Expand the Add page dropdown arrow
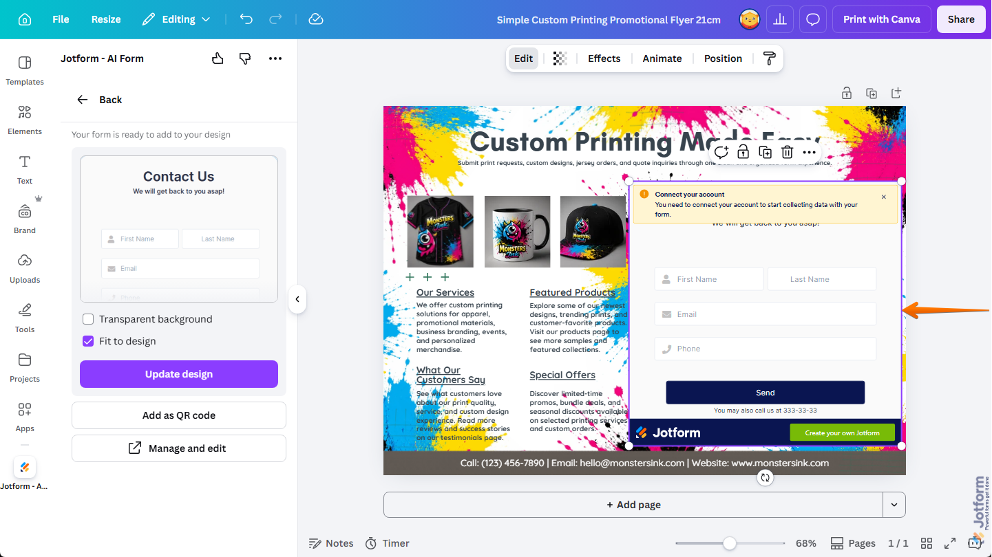This screenshot has width=992, height=557. click(x=894, y=505)
